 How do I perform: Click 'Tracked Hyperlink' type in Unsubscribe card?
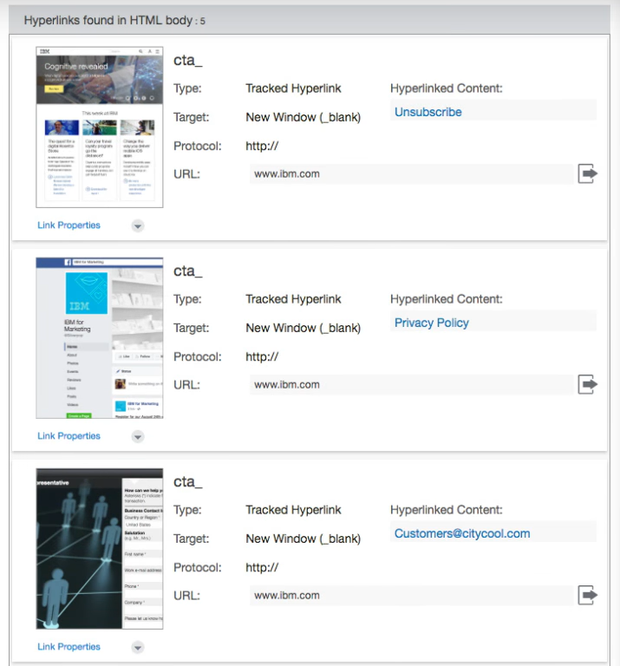click(x=293, y=88)
